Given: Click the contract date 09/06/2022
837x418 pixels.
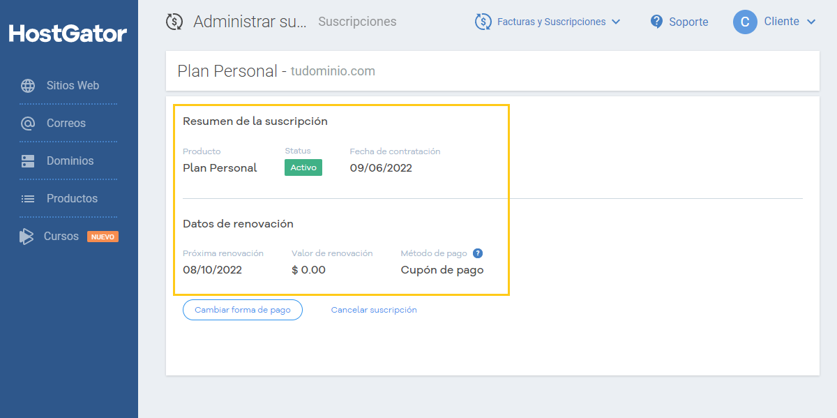Looking at the screenshot, I should pos(381,167).
